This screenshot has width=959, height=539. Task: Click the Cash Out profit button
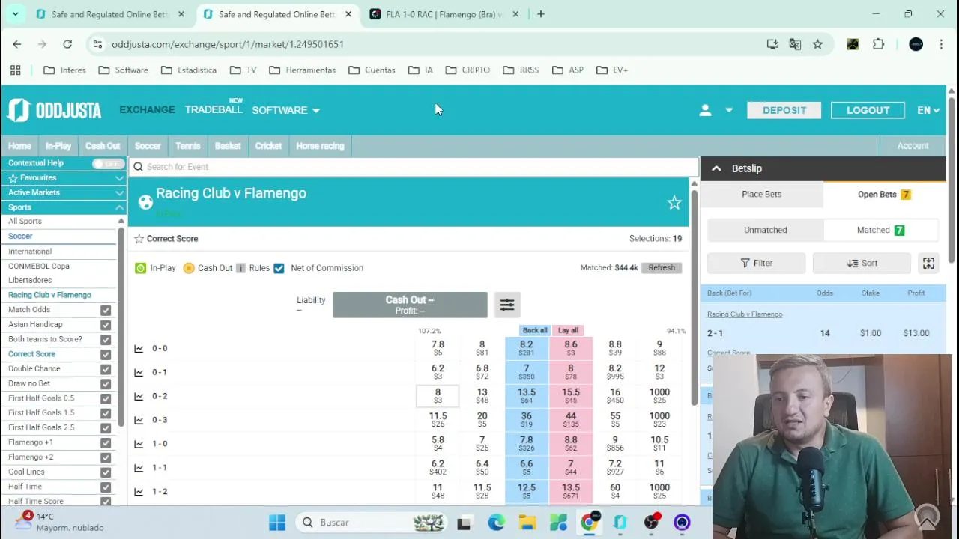click(x=410, y=305)
